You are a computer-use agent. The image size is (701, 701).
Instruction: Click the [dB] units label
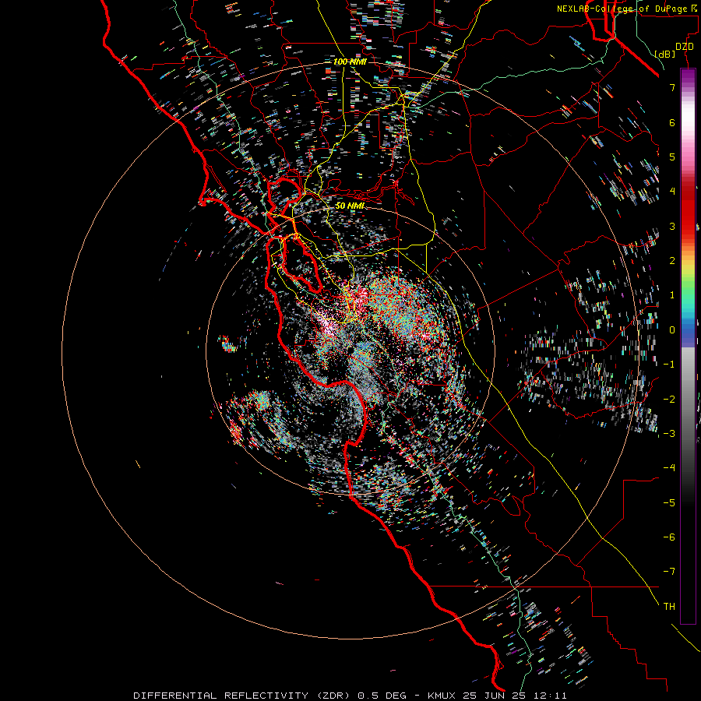665,54
